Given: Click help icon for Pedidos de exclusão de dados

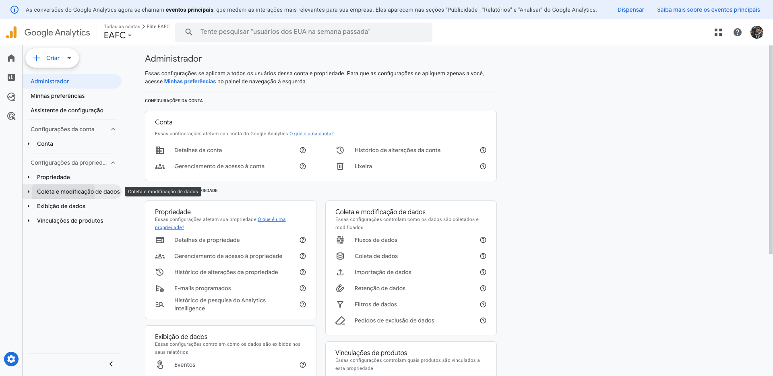Looking at the screenshot, I should pyautogui.click(x=483, y=320).
